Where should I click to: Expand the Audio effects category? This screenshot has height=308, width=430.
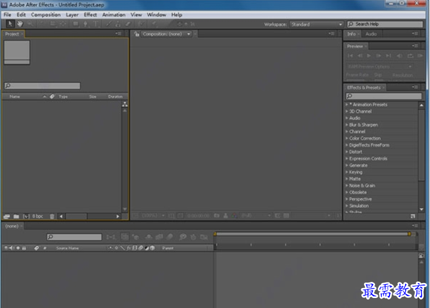coord(347,118)
